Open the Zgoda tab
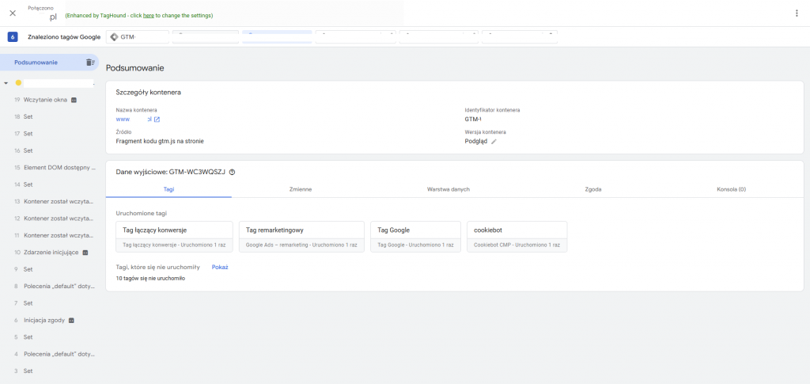Screen dimensions: 810x384 593,189
